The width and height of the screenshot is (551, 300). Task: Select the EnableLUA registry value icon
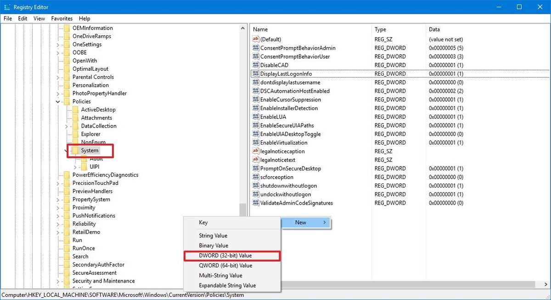[256, 117]
